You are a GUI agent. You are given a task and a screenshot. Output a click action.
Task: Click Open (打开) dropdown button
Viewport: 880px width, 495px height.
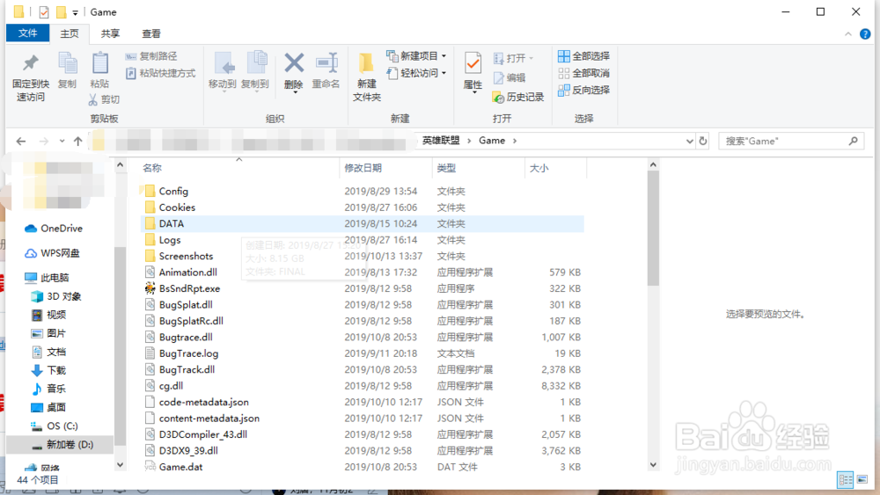[514, 58]
